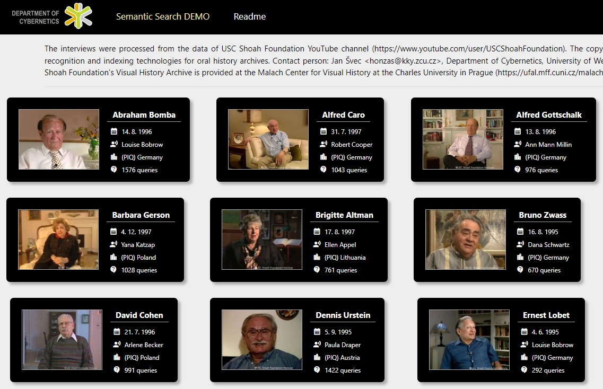This screenshot has height=389, width=603.
Task: Click the ufal.mff.cuni.cz/malach URL
Action: [550, 73]
